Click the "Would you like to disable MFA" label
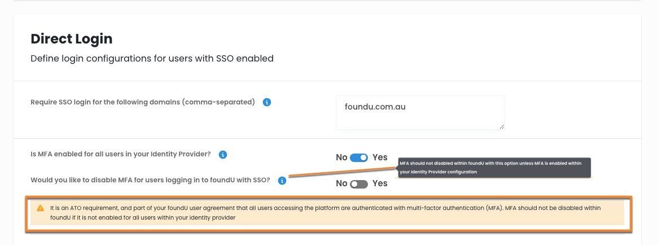Image resolution: width=658 pixels, height=245 pixels. [x=150, y=181]
